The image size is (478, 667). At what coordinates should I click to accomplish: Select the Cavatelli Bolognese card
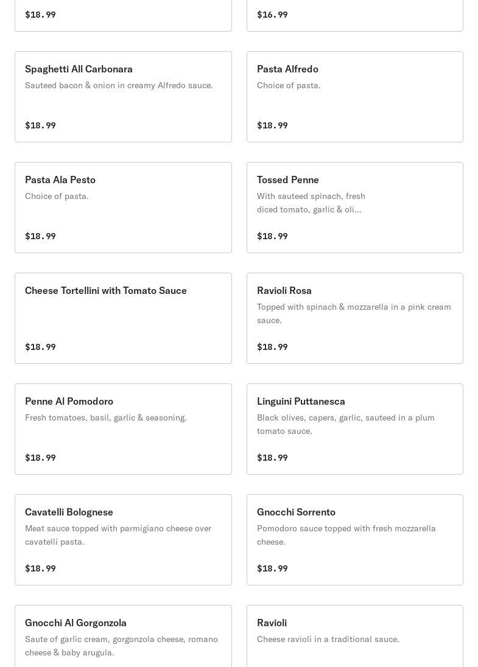click(x=123, y=539)
